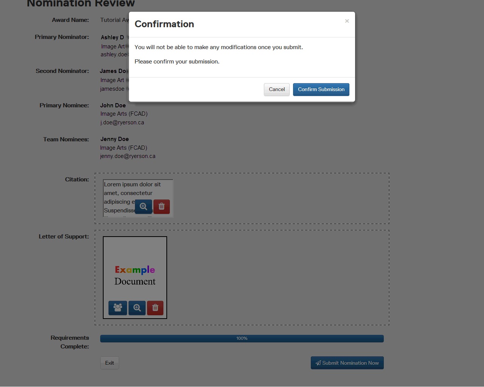Zoom into the Citation preview with the magnifier icon

click(x=143, y=207)
